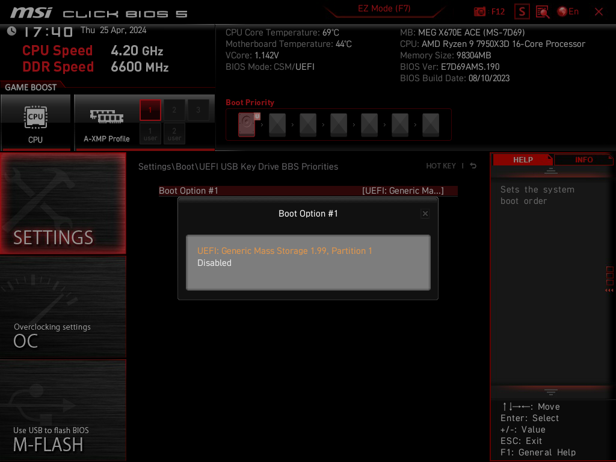Go back with the return arrow icon
Viewport: 616px width, 462px height.
pyautogui.click(x=473, y=166)
